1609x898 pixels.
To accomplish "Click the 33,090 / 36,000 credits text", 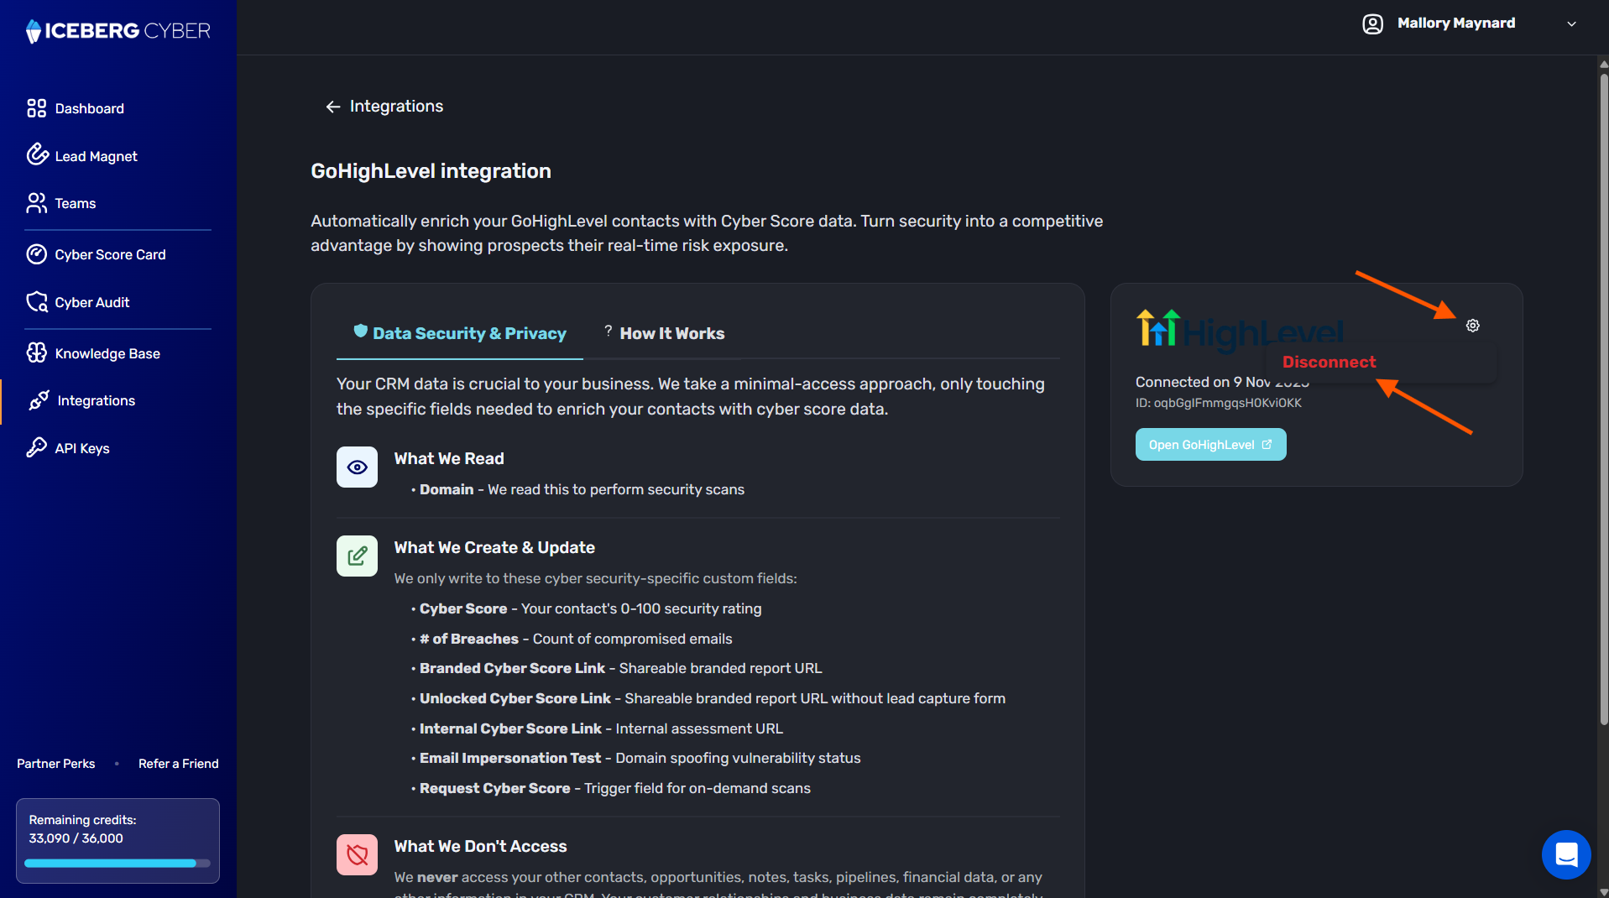I will click(76, 838).
